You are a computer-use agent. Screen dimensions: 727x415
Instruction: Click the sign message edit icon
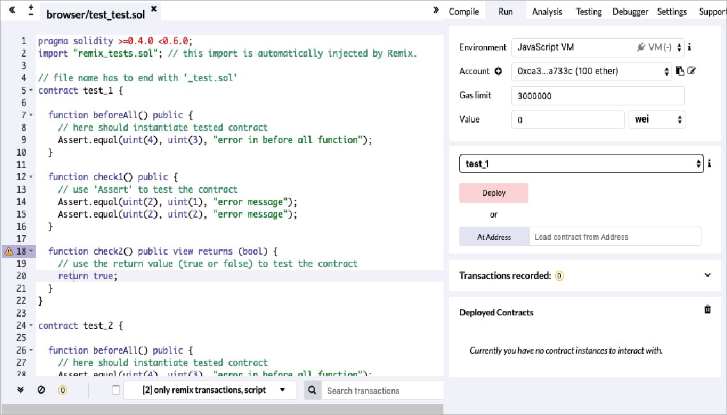coord(691,72)
